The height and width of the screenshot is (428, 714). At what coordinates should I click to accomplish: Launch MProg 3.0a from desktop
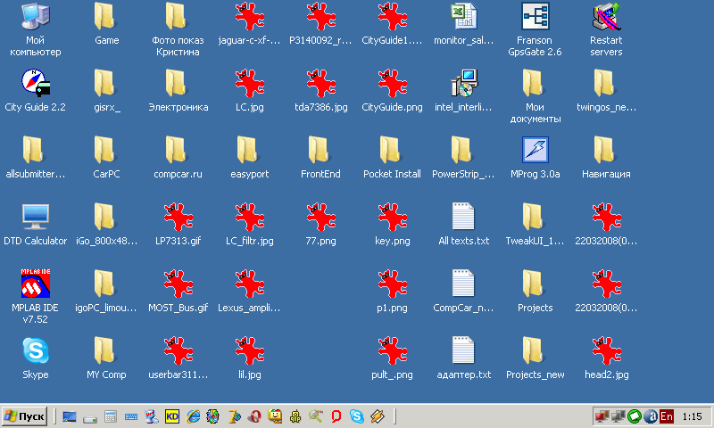point(535,150)
